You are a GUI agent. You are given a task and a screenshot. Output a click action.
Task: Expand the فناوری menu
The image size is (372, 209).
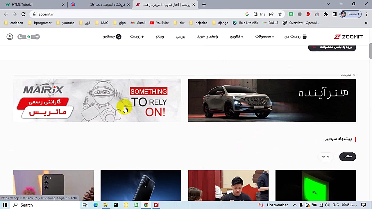coord(237,37)
